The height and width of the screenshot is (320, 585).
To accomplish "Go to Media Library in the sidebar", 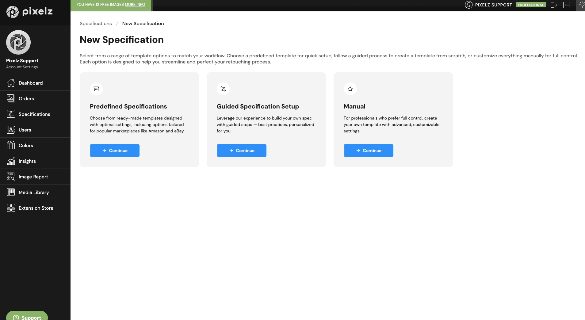I will 35,192.
